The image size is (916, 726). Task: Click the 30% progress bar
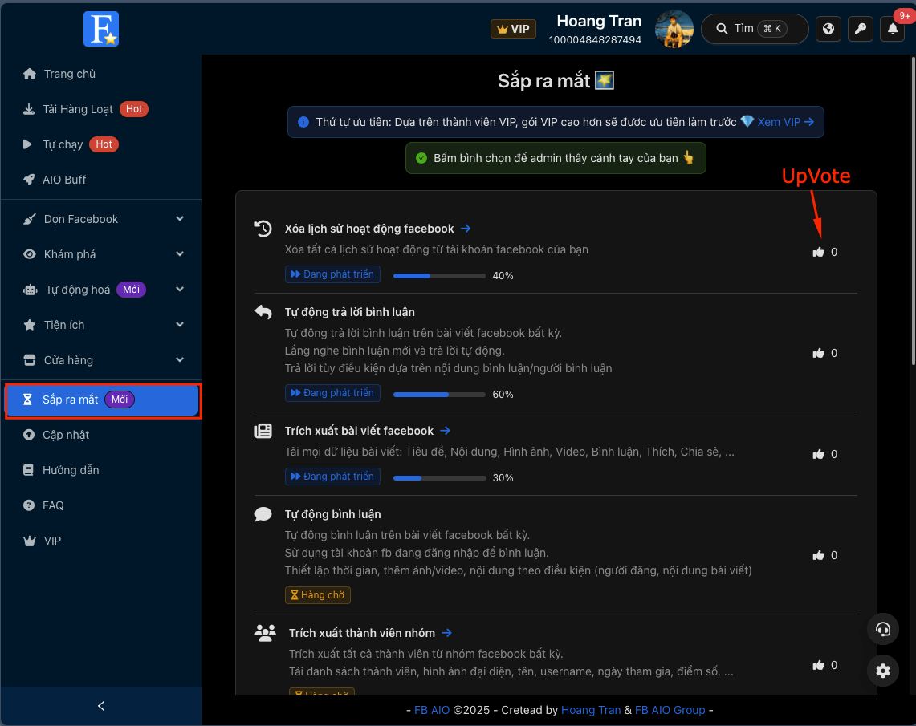(x=439, y=478)
